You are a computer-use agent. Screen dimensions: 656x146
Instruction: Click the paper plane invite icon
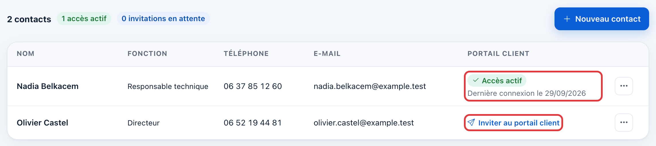(x=471, y=123)
